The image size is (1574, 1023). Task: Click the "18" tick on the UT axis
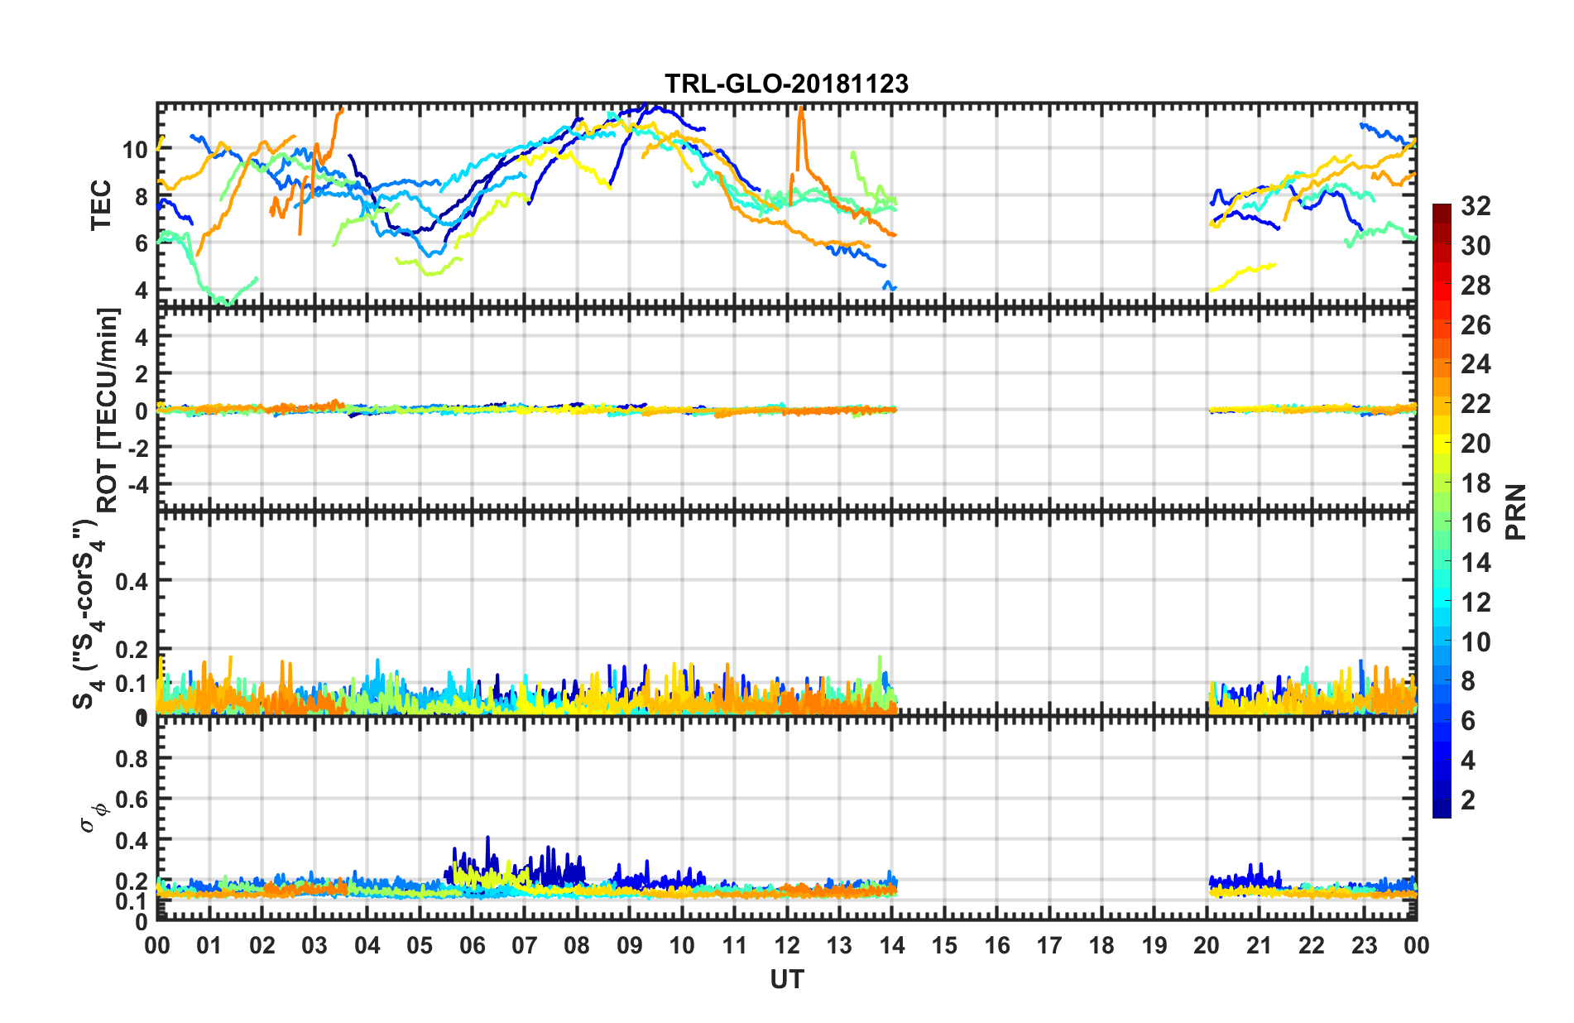[x=1101, y=945]
